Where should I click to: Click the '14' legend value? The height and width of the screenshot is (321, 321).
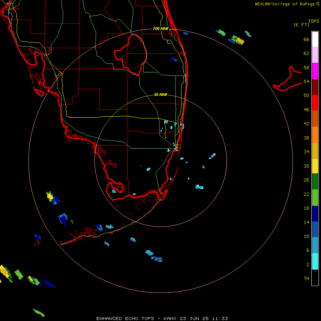[306, 222]
